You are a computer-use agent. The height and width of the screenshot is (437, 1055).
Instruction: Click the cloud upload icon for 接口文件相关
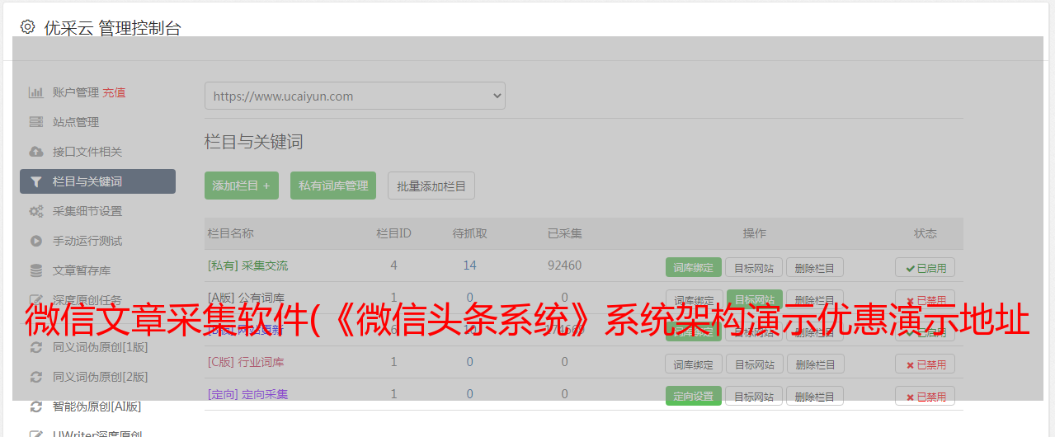36,152
